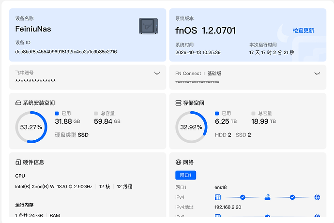Click the 12 核 core count
This screenshot has height=223, width=334.
(x=105, y=187)
